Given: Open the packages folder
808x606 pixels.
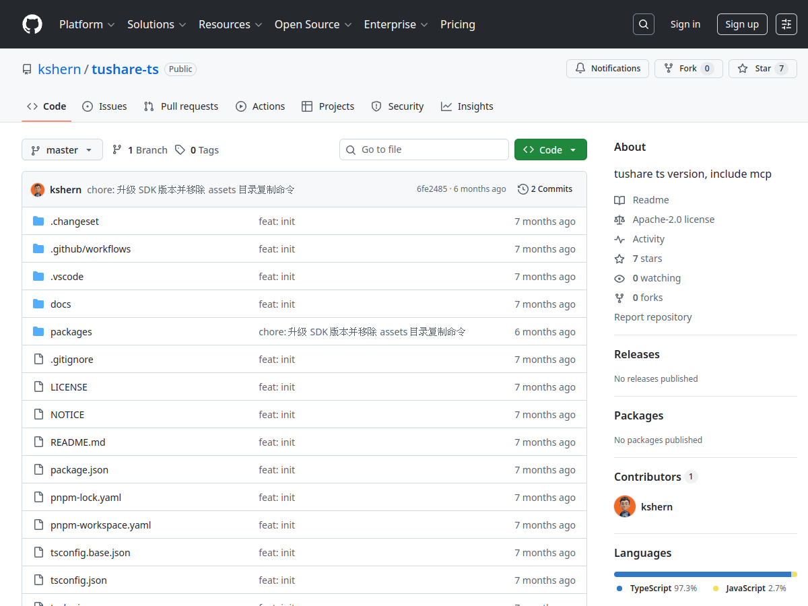Looking at the screenshot, I should [71, 332].
